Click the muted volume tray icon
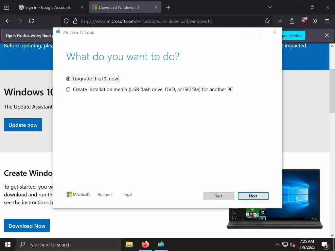 click(x=293, y=244)
